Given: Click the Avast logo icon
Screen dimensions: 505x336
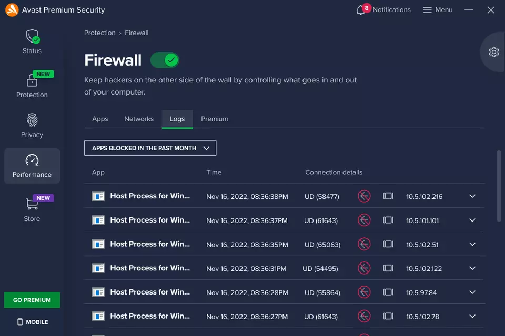Looking at the screenshot, I should pos(12,9).
